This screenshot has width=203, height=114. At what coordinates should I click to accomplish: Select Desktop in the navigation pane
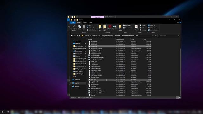click(x=77, y=44)
